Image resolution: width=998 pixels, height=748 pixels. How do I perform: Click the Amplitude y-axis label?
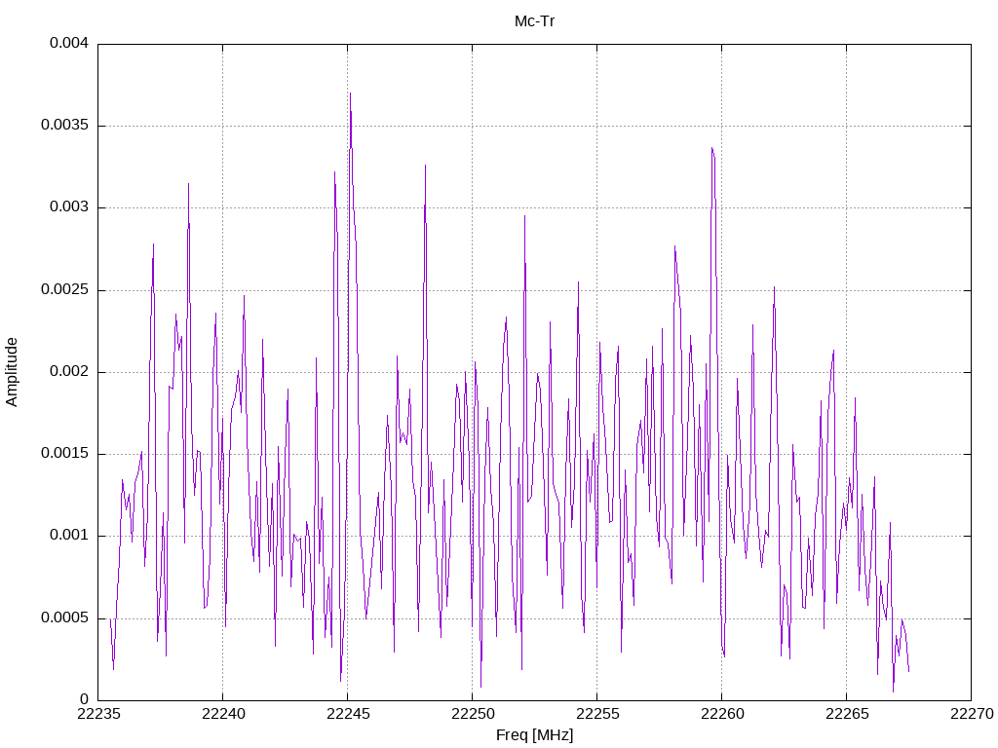[x=12, y=372]
